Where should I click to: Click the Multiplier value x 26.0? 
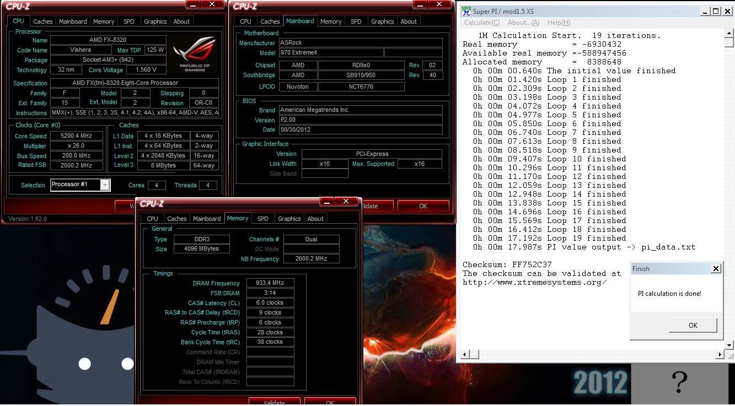coord(76,146)
